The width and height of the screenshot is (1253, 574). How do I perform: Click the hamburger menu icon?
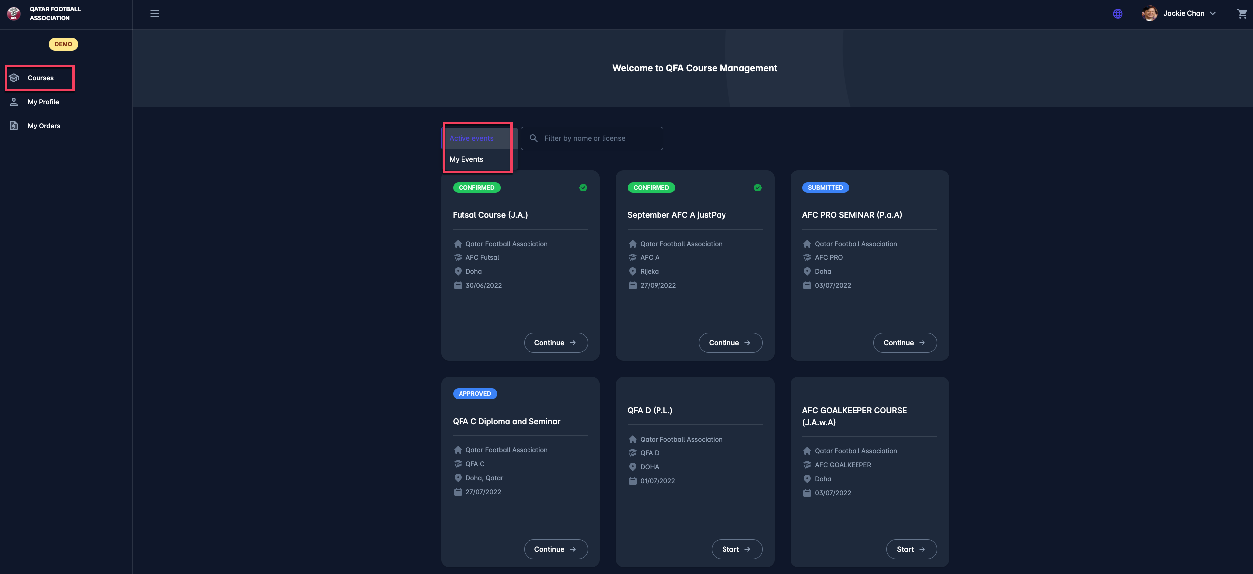(x=155, y=14)
